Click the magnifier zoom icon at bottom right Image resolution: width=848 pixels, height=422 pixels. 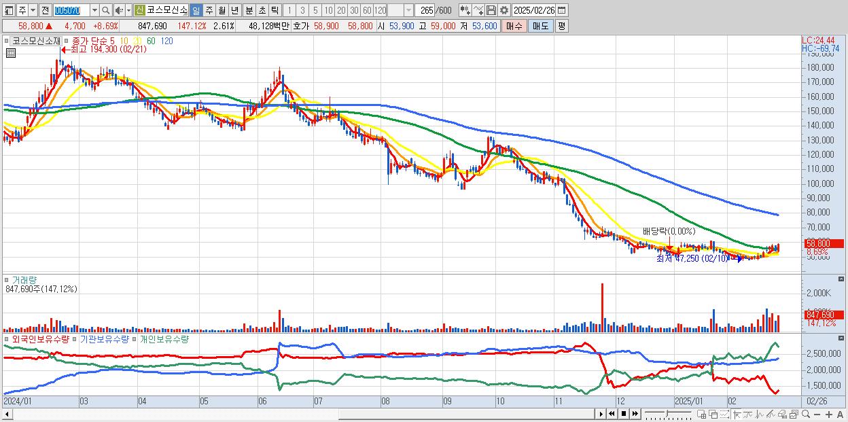tap(806, 414)
